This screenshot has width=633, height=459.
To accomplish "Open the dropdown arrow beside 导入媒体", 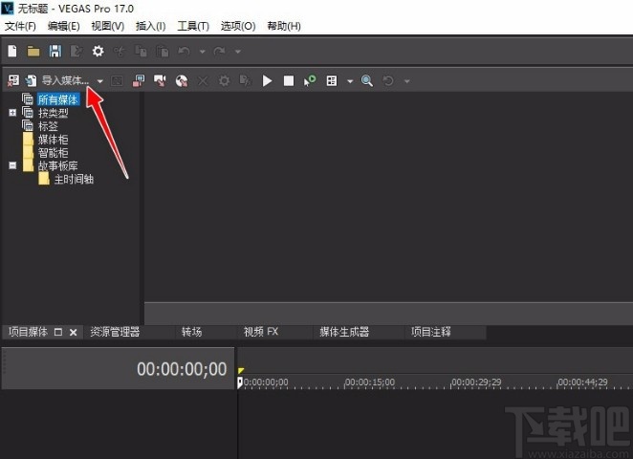I will tap(99, 81).
